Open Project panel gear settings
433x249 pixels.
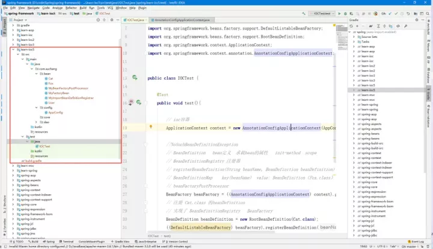point(112,20)
